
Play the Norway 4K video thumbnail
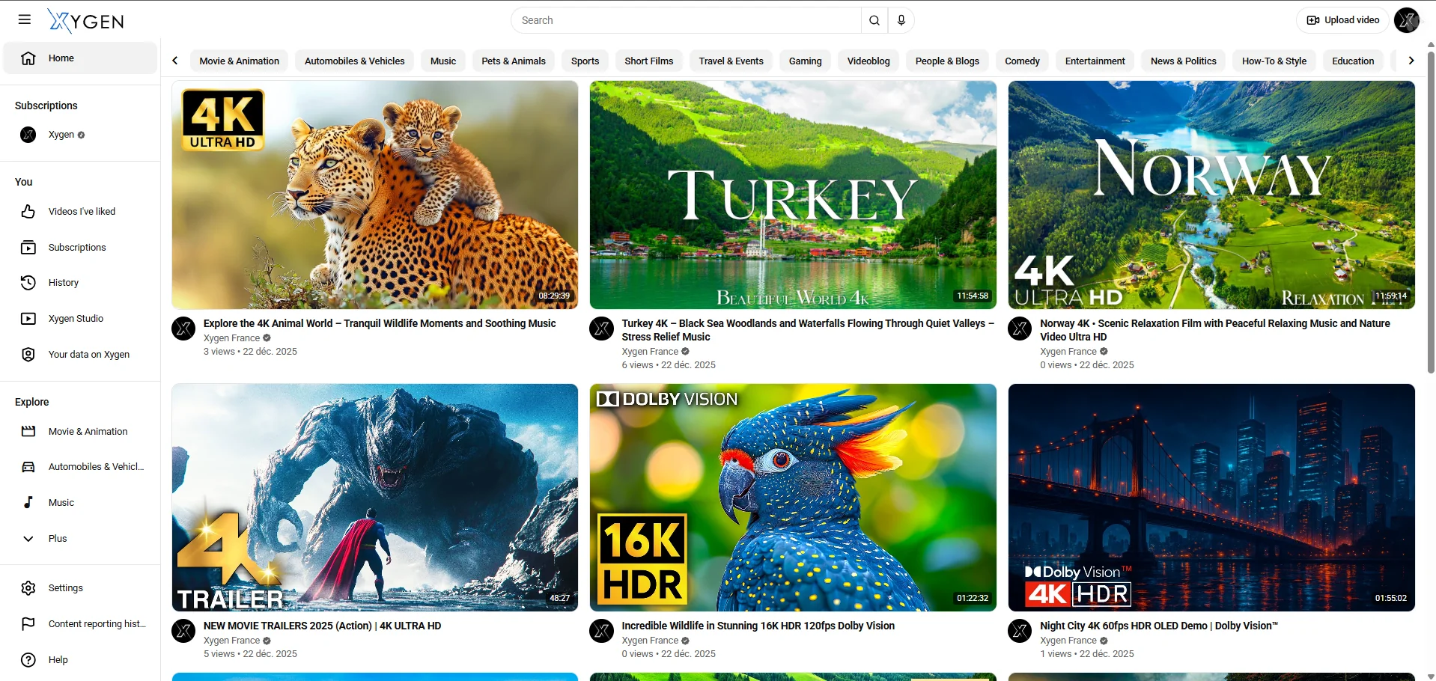1211,195
